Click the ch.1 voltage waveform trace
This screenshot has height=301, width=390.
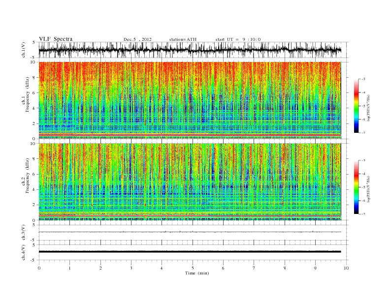tap(190, 50)
